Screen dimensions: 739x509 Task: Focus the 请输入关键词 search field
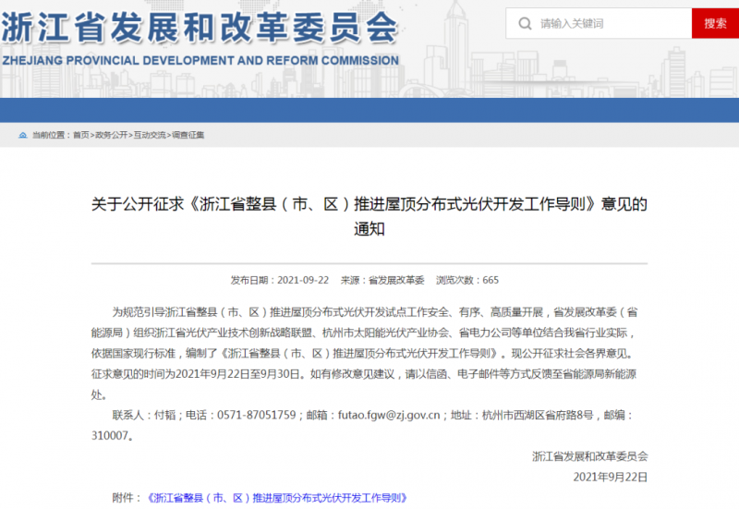599,23
